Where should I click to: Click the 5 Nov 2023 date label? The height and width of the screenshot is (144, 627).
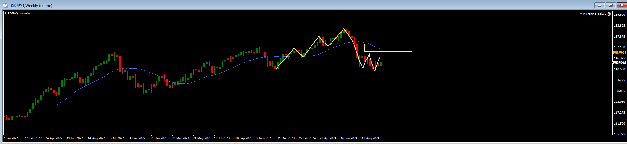point(264,138)
